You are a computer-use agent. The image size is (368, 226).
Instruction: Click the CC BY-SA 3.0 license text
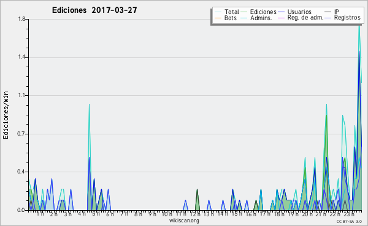[349, 222]
